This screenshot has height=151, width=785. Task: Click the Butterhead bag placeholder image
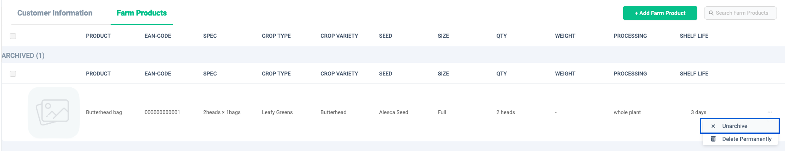tap(54, 112)
